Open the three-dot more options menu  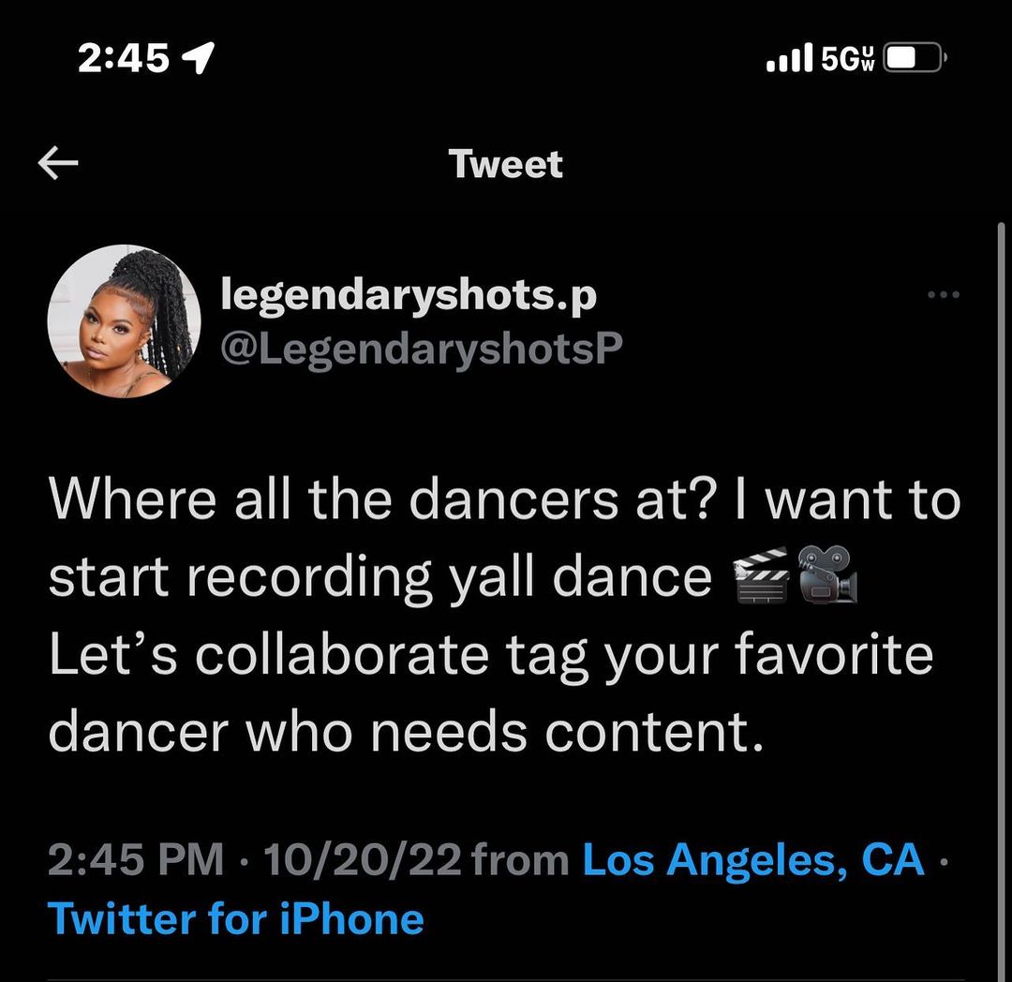pos(943,295)
